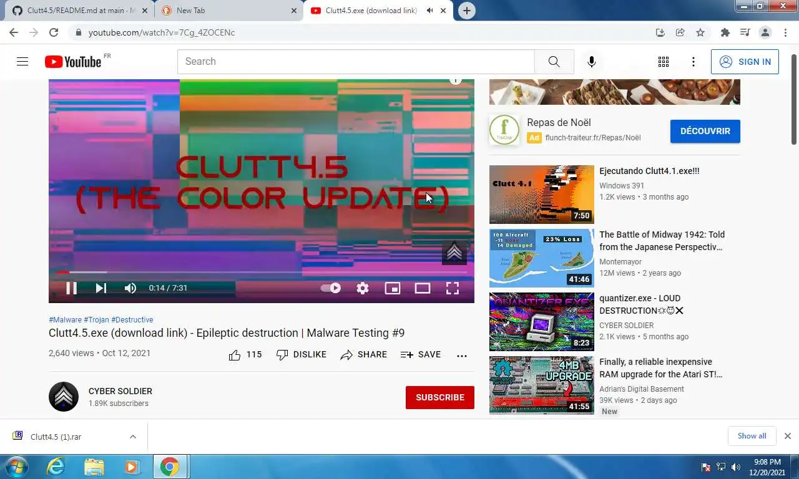Skip to next video

pyautogui.click(x=100, y=288)
